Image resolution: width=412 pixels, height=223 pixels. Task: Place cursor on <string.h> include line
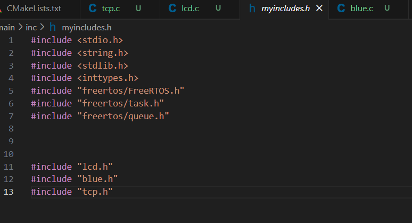click(79, 53)
